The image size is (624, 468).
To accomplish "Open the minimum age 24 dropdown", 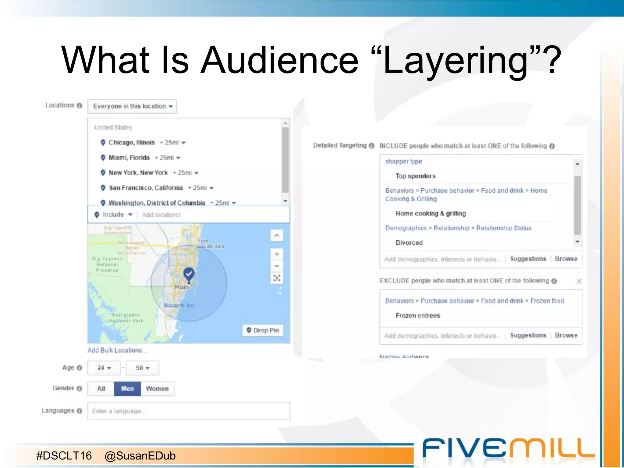I will [x=104, y=368].
